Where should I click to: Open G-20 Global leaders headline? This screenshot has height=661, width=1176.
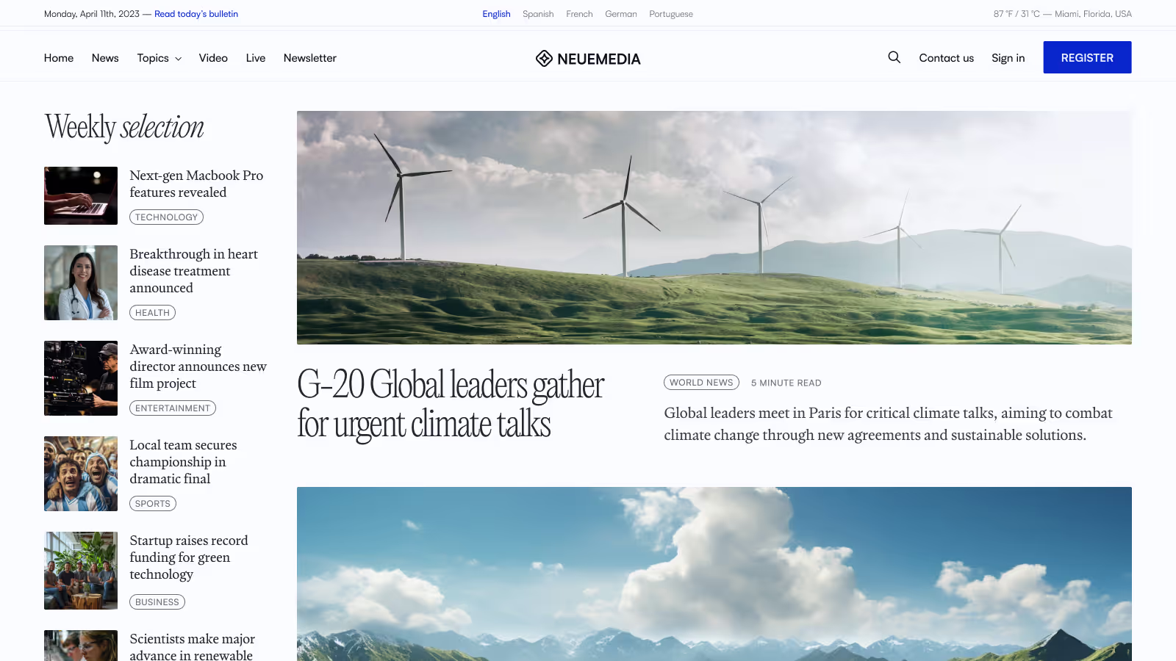450,404
